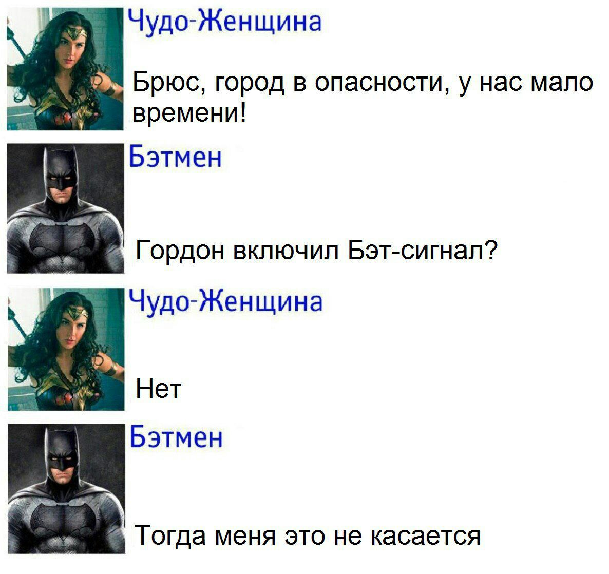The height and width of the screenshot is (574, 609).
Task: Select Чудо-Женщина's avatar next to the Нет reply
Action: pos(66,349)
